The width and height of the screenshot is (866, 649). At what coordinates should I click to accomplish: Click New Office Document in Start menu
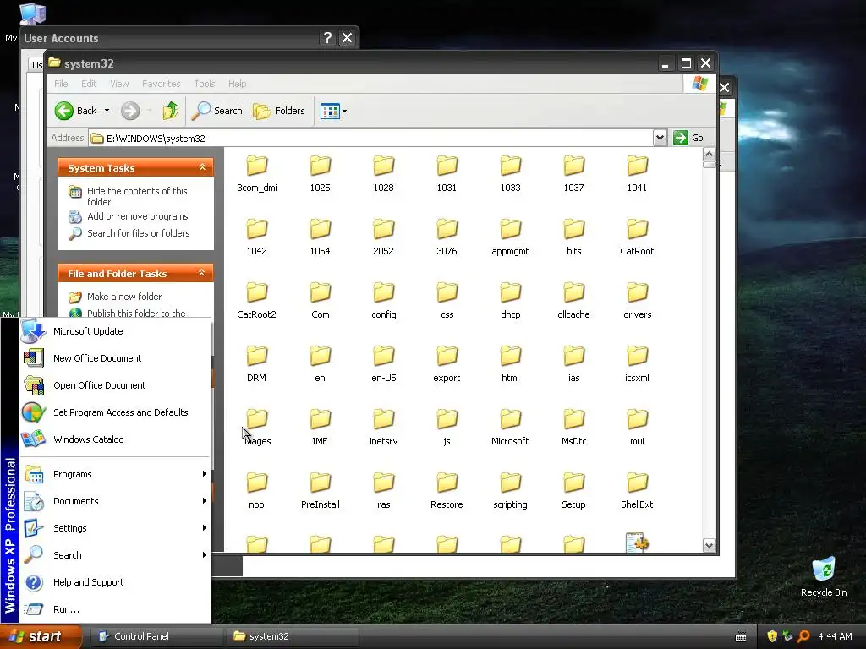pos(115,358)
